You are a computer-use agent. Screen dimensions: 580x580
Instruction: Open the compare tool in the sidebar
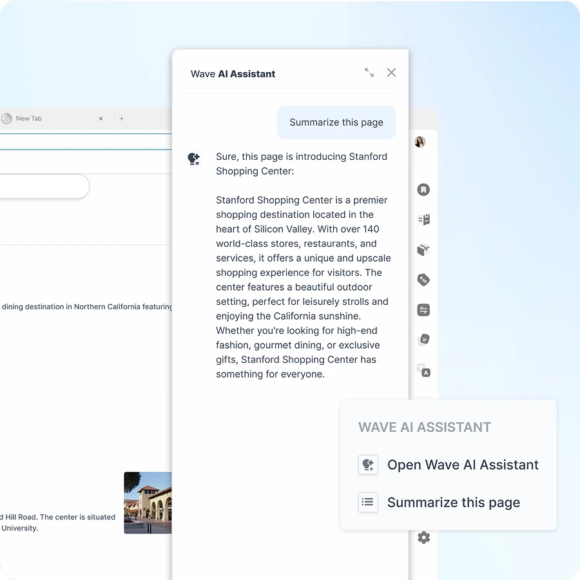[x=423, y=310]
